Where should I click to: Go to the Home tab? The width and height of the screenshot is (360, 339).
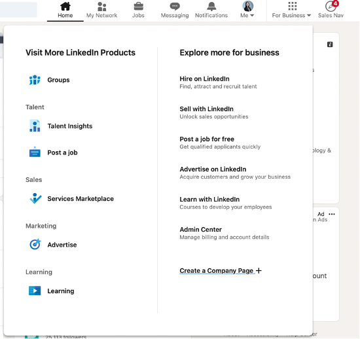(x=65, y=10)
